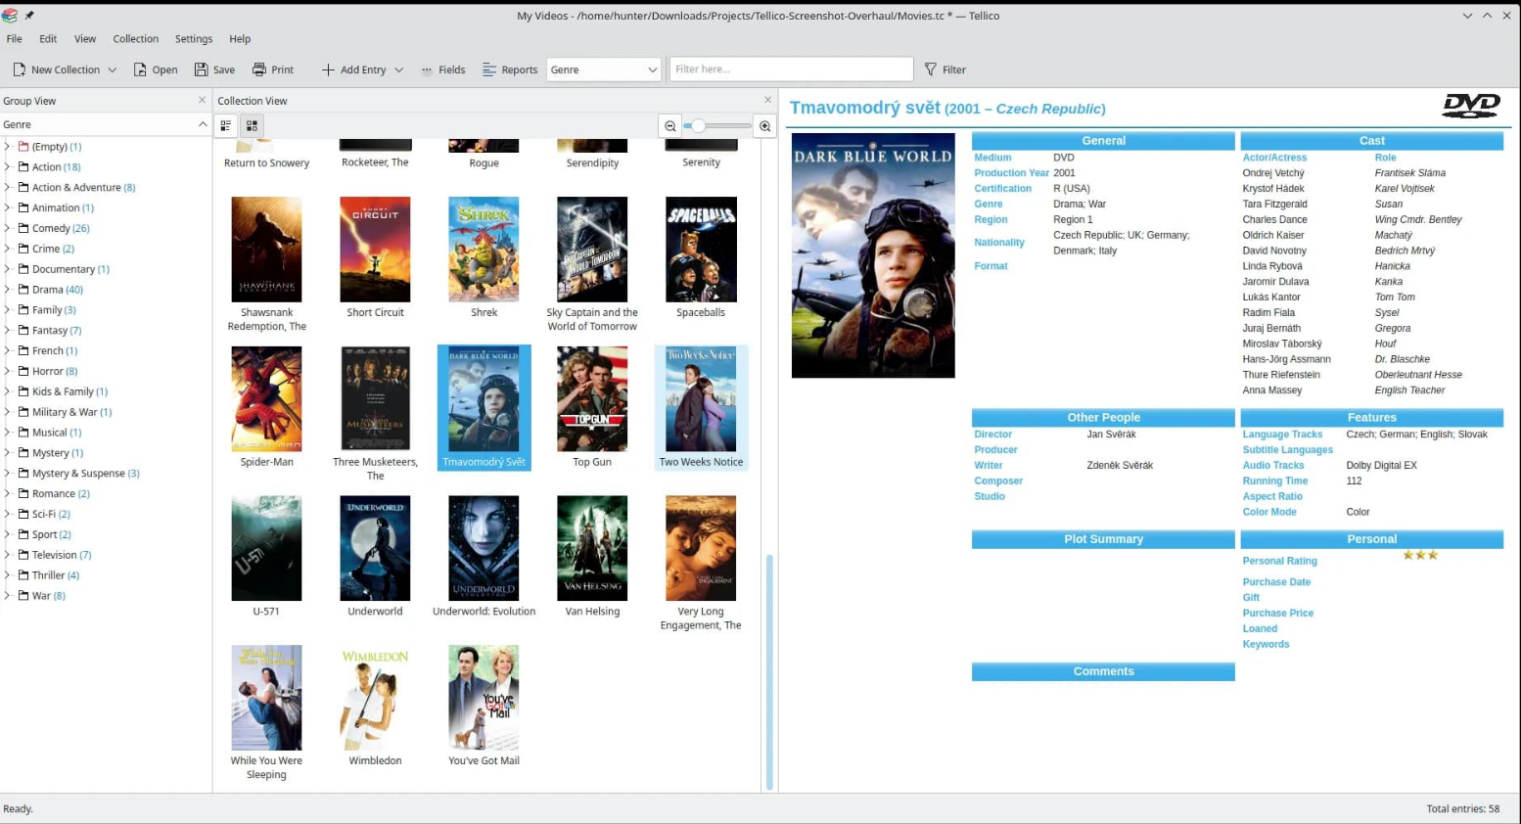Select the Top Gun entry
The image size is (1521, 824).
coord(592,407)
